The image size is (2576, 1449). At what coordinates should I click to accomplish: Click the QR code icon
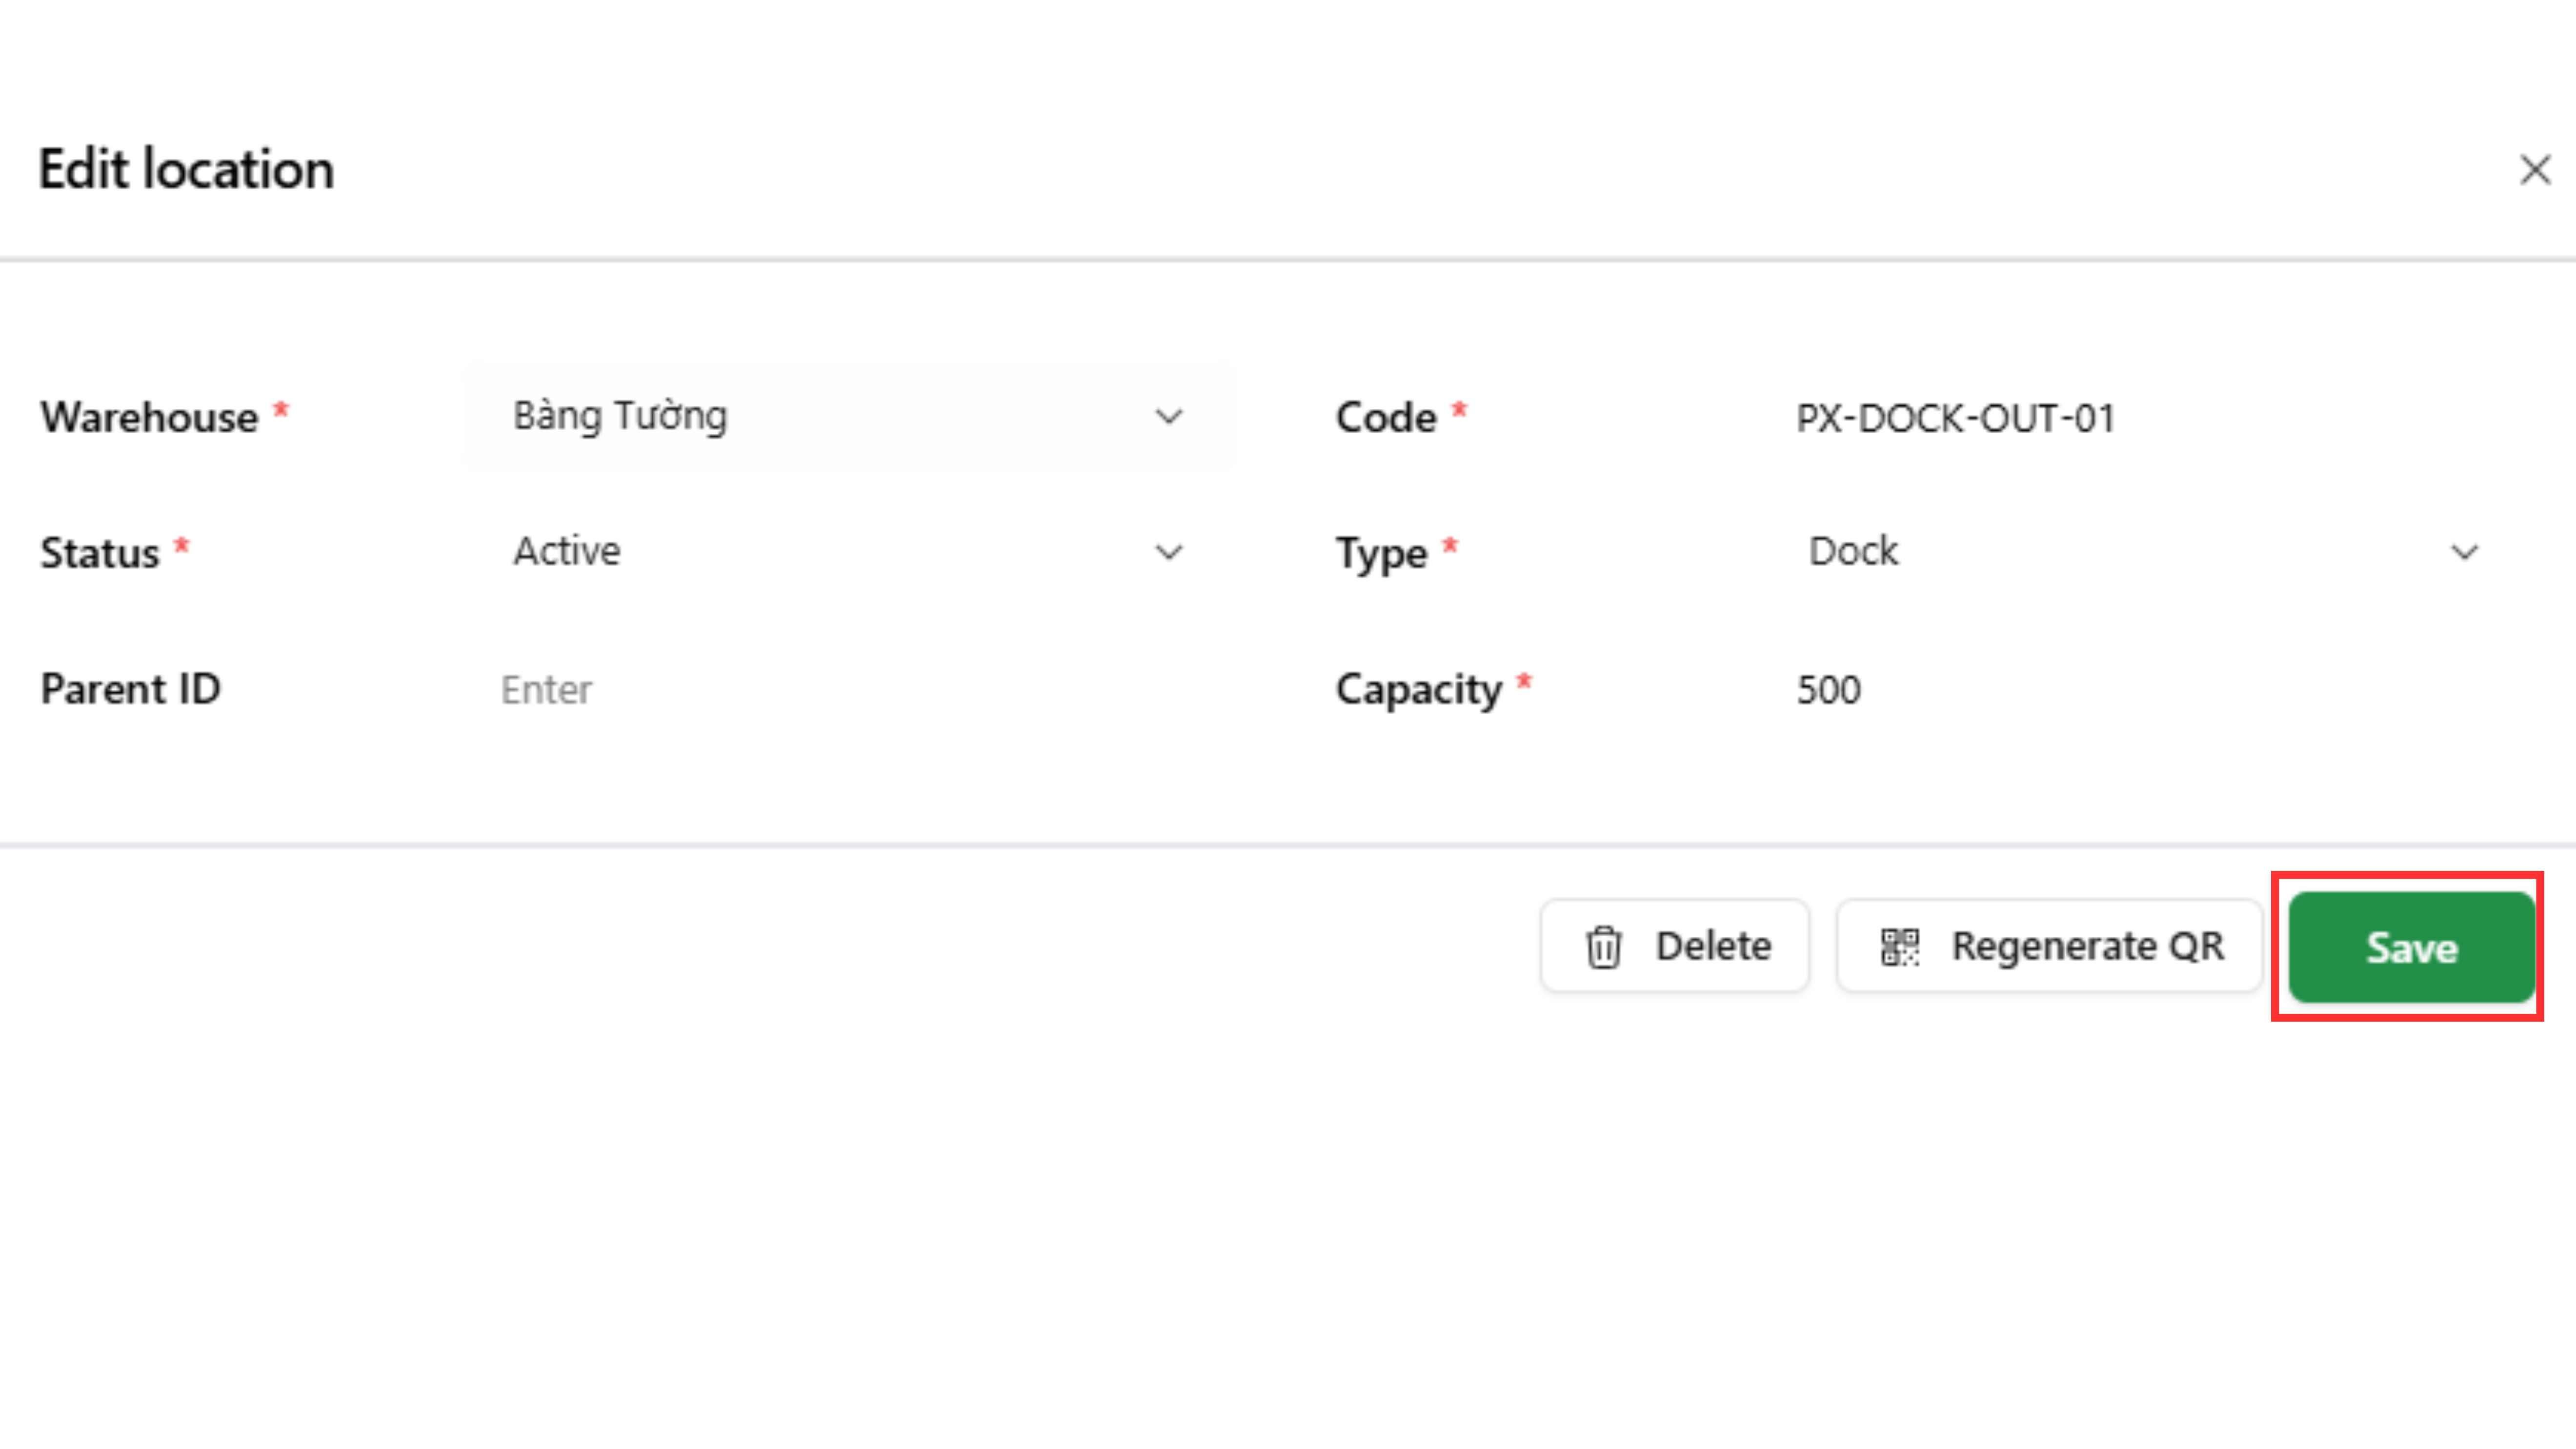[1899, 946]
